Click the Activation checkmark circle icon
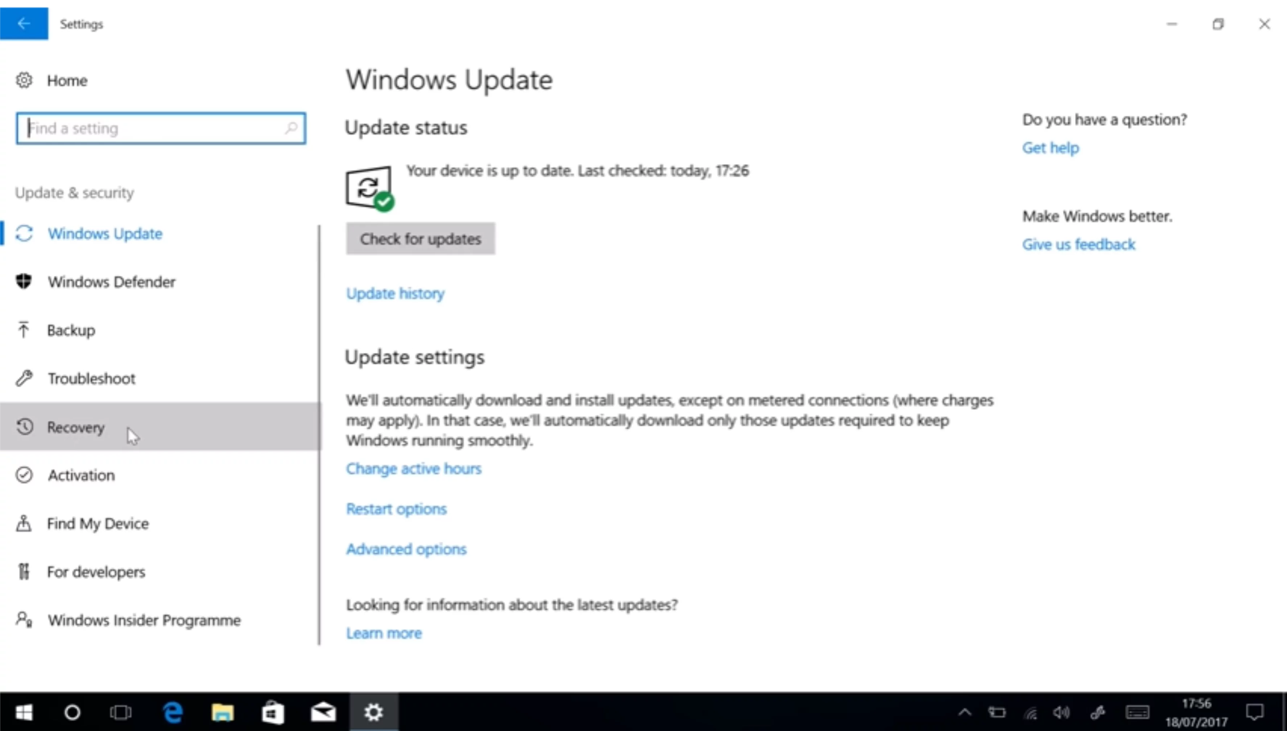The width and height of the screenshot is (1287, 731). coord(24,475)
